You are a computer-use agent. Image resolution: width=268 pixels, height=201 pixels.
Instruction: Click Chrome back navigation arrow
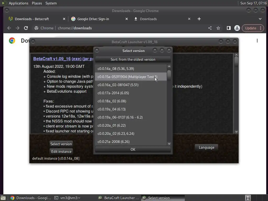pyautogui.click(x=9, y=28)
